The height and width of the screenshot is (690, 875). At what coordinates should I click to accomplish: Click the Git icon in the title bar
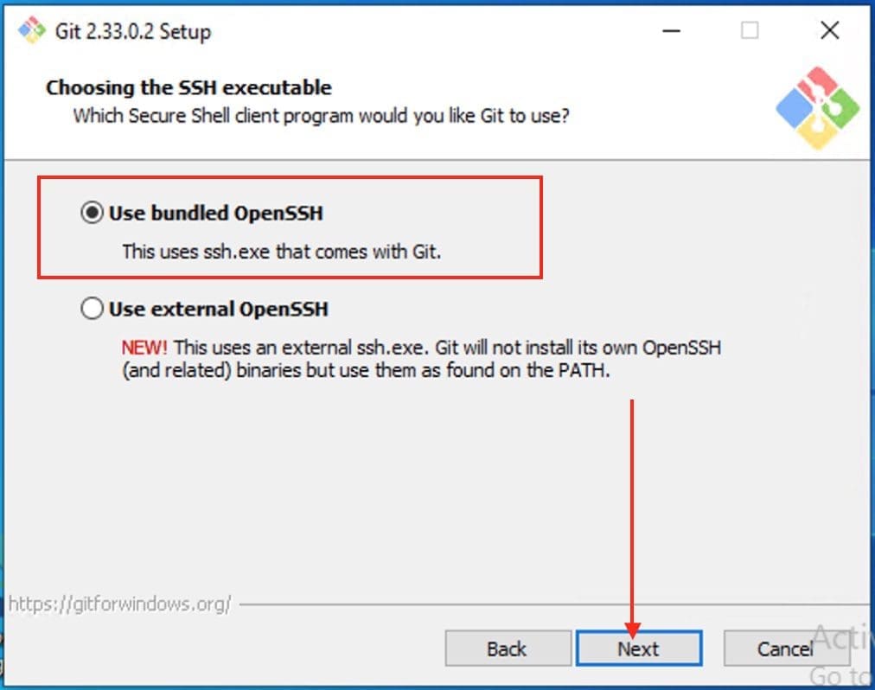(x=31, y=31)
